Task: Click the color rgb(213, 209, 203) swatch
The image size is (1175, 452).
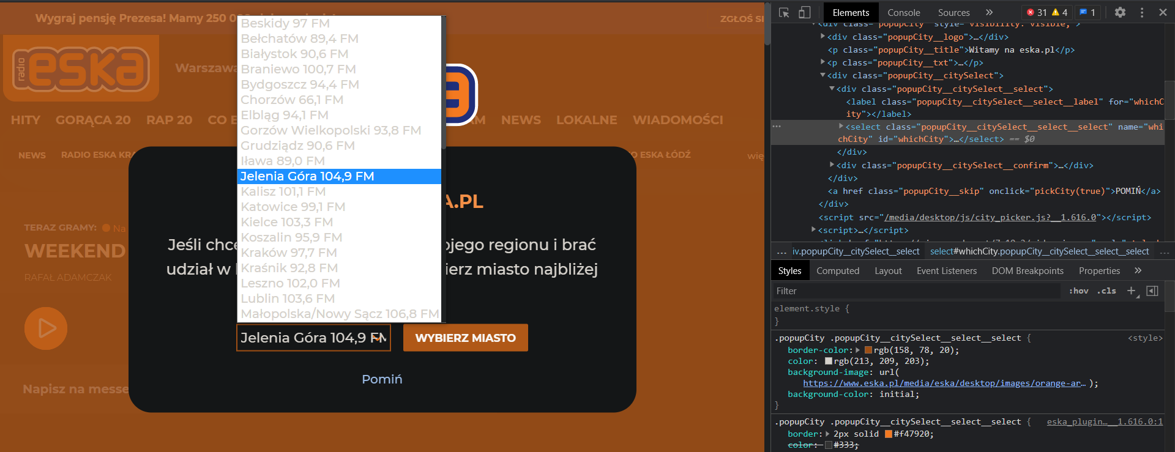Action: [x=829, y=361]
